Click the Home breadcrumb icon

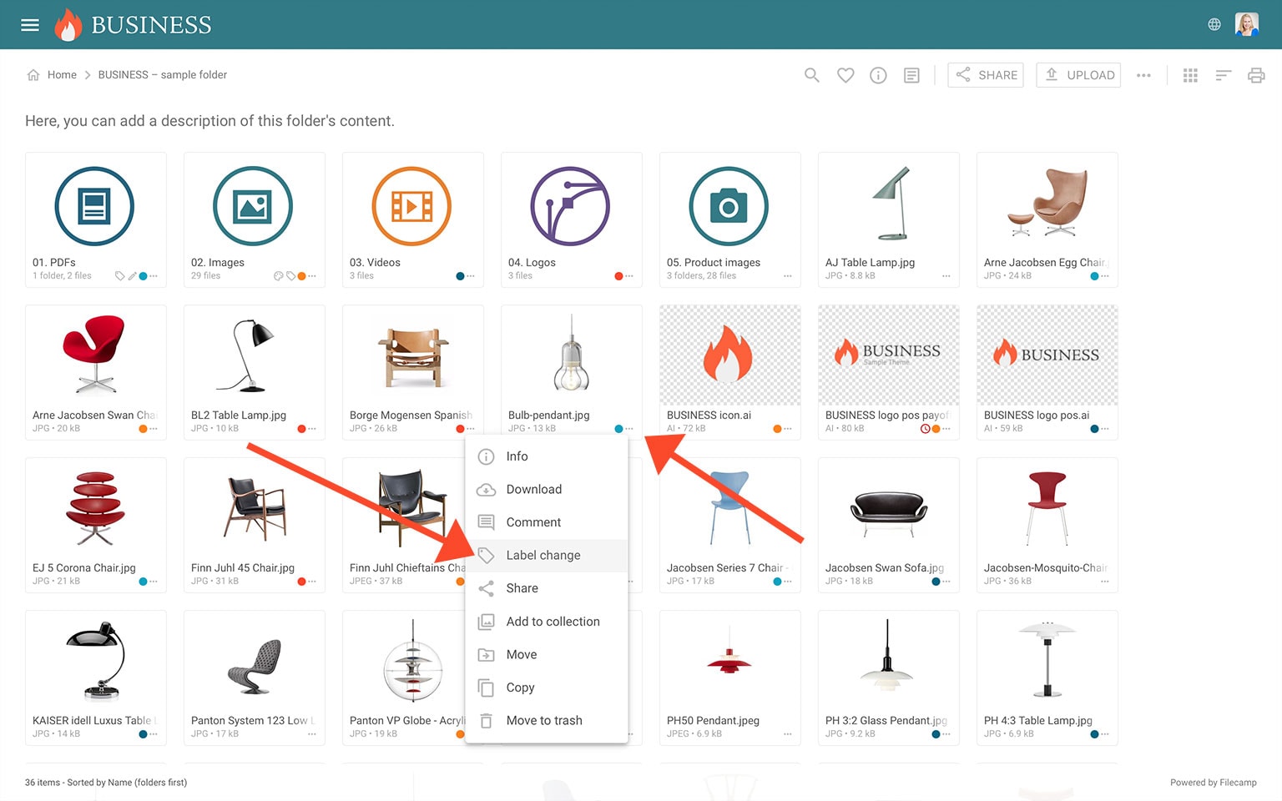point(33,75)
